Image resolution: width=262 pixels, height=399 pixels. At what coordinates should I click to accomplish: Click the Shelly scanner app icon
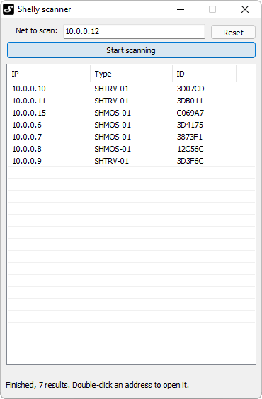8,9
